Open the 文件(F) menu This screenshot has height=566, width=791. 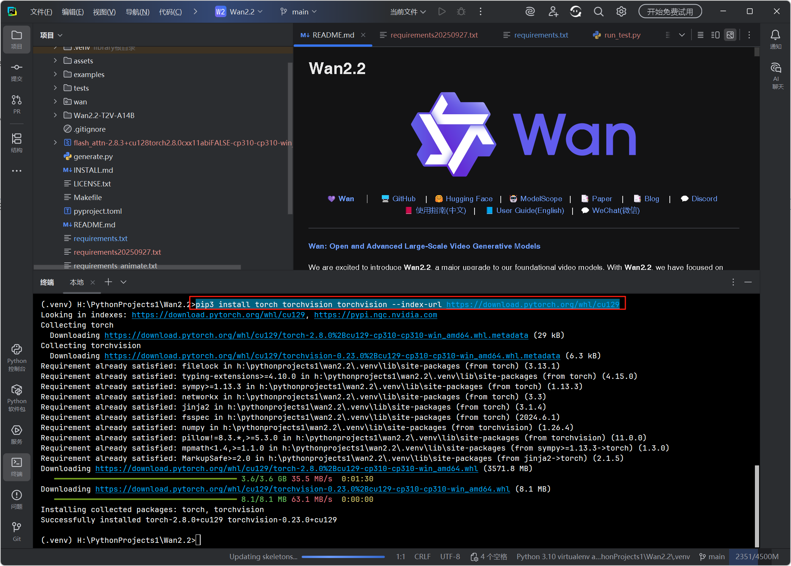point(41,12)
